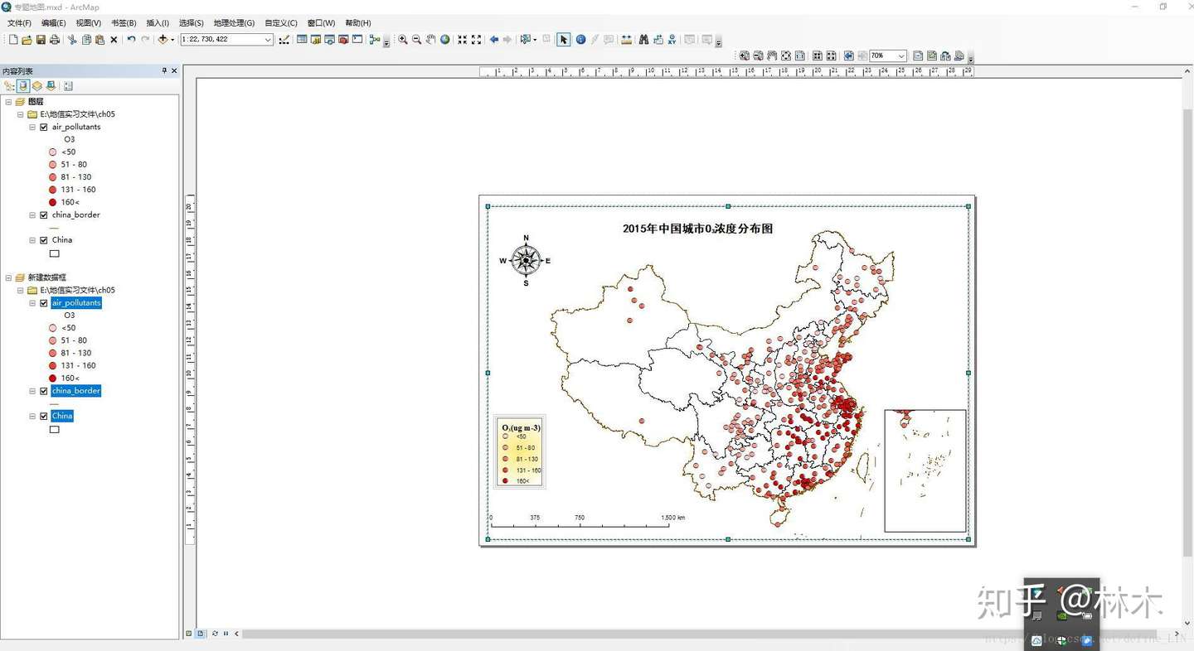
Task: Open the 文件(F) menu
Action: pos(19,23)
